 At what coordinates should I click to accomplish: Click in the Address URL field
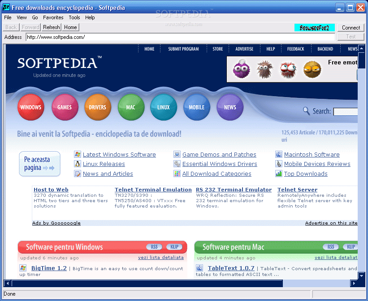(x=180, y=37)
